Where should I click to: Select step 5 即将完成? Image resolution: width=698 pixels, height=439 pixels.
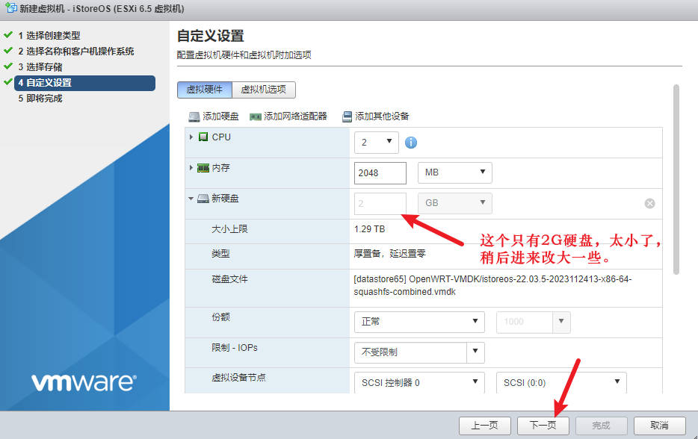40,99
